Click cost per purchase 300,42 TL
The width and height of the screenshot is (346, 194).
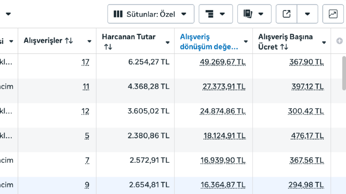[x=306, y=111]
